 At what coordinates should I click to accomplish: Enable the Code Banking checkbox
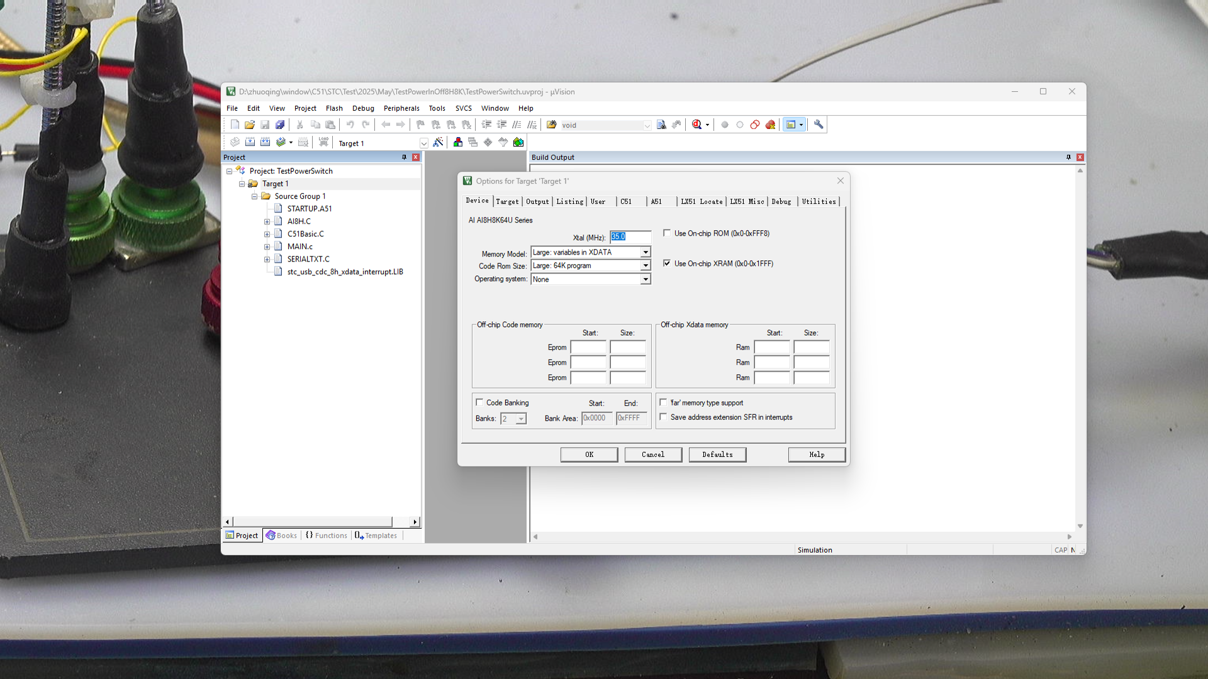pos(479,402)
